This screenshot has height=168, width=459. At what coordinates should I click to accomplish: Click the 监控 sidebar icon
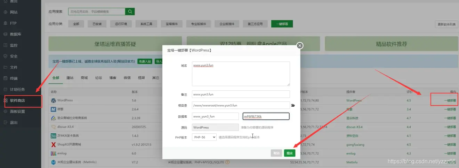pyautogui.click(x=5, y=45)
